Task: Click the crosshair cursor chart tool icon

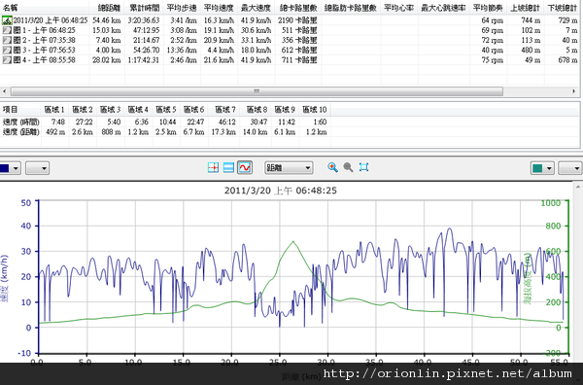Action: (213, 167)
